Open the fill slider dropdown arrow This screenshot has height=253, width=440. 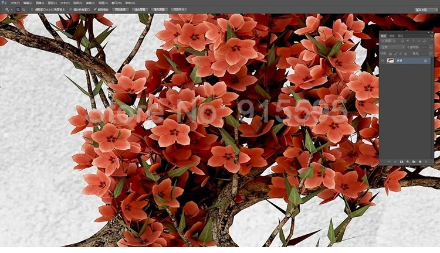(x=431, y=53)
